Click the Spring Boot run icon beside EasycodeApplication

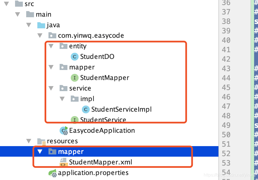click(64, 130)
